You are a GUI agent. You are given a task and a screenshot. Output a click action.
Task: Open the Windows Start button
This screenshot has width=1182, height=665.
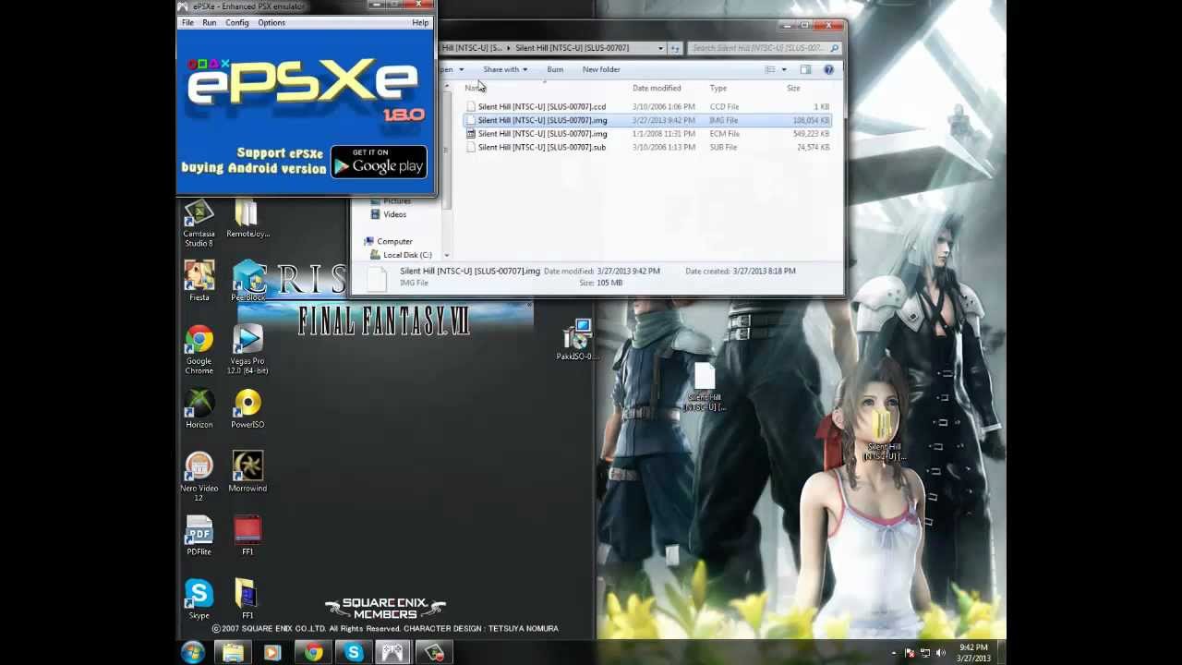(x=193, y=653)
